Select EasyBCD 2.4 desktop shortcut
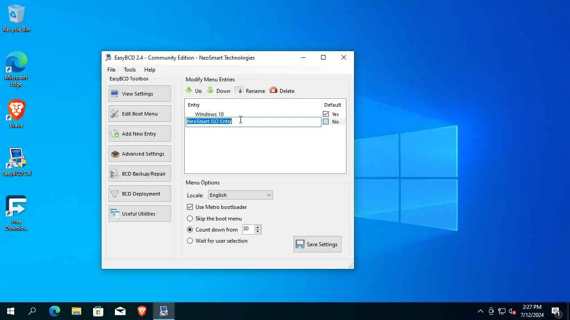The image size is (570, 320). tap(16, 162)
